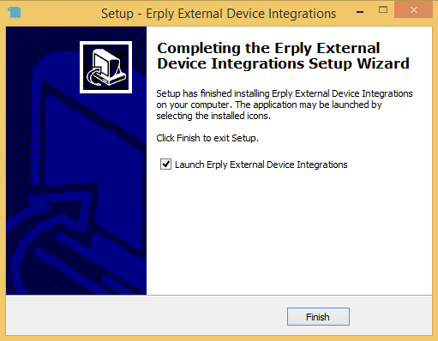Minimize the Setup window
Viewport: 438px width, 341px height.
tap(360, 12)
